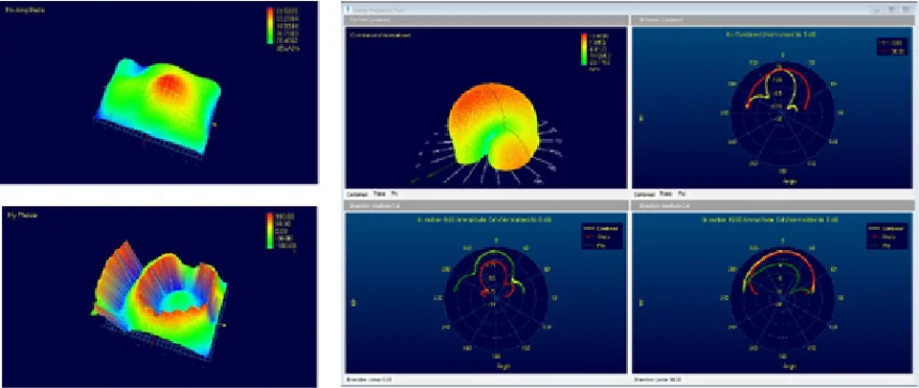Open Phi tab under 3D far-field plot

point(394,193)
